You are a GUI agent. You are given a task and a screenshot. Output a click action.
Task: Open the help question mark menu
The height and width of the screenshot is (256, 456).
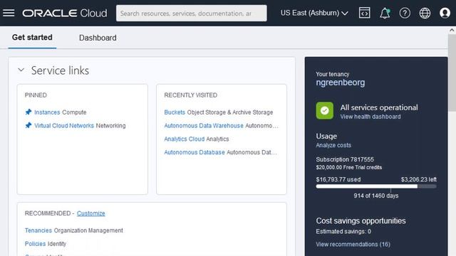405,13
